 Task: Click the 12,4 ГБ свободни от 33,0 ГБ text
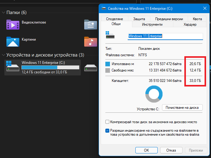[44, 72]
